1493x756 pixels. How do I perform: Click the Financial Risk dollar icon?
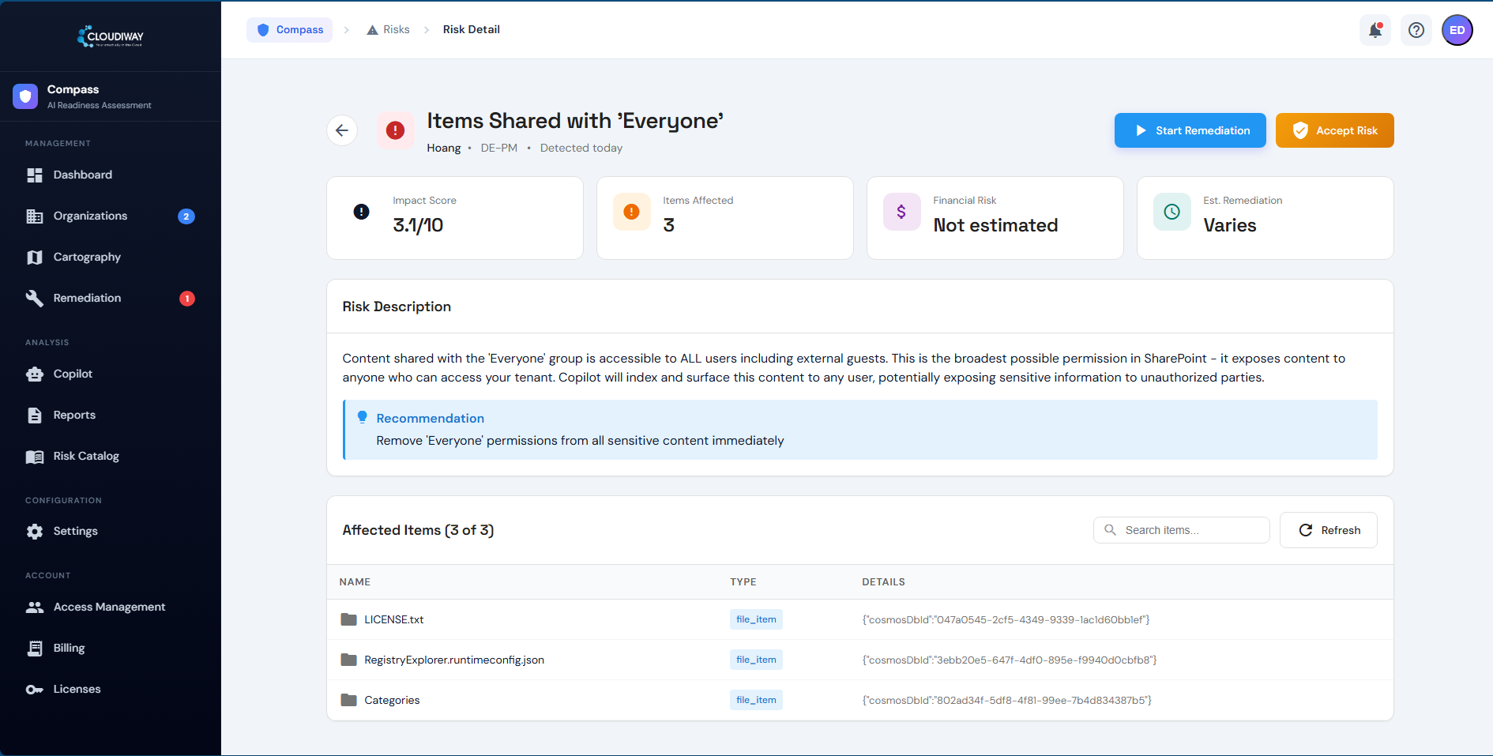pyautogui.click(x=902, y=212)
